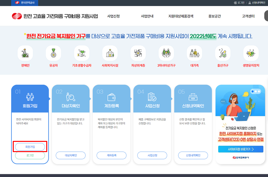Click the 기초생활수급자 label text
Screen dimensions: 268x177
82,65
